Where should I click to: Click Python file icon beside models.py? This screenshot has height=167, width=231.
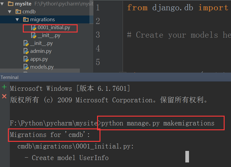[x=26, y=67]
